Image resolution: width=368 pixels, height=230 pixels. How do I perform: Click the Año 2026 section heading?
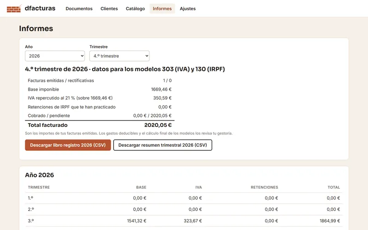[x=40, y=175]
